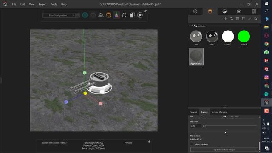Select the orange appearance selection tool
The height and width of the screenshot is (153, 272).
coord(109,15)
